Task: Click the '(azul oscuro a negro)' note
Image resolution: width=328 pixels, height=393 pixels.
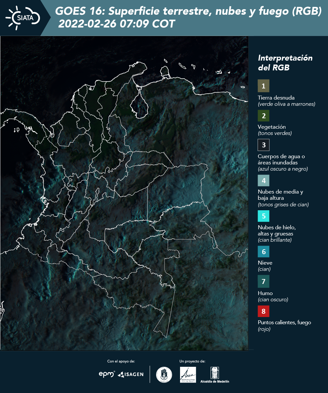Action: [283, 169]
